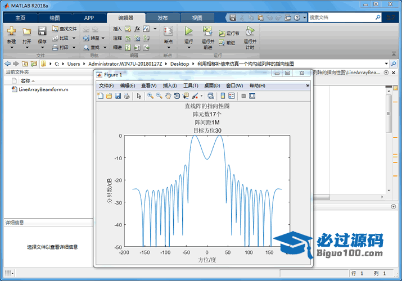Open the 工具(T) menu in Figure 1
Image resolution: width=402 pixels, height=281 pixels.
[x=191, y=85]
